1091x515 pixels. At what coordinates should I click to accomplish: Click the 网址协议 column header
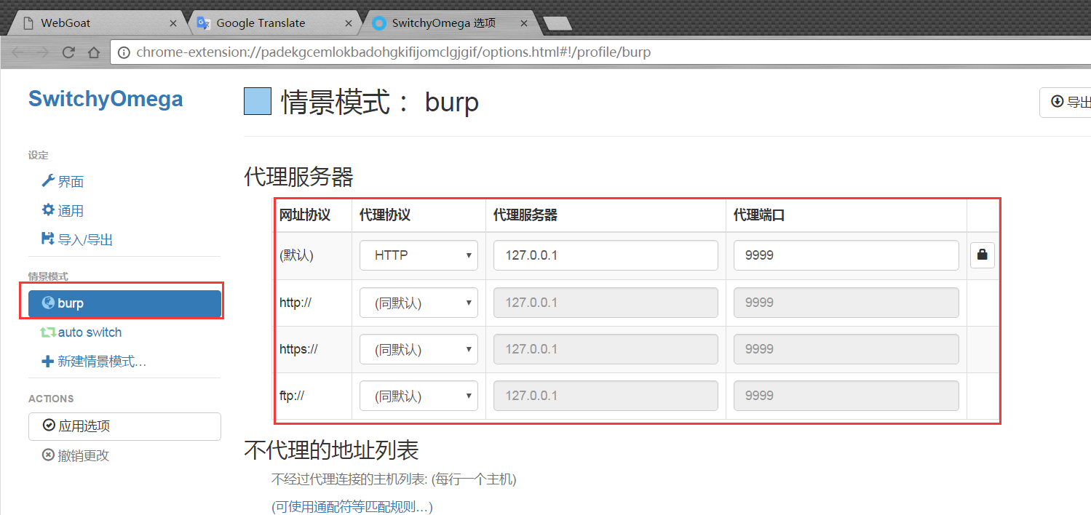click(x=305, y=215)
